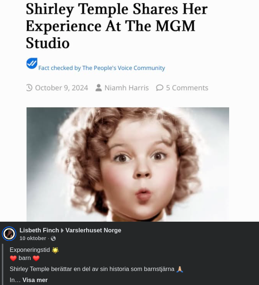Open Fact checked by The People's Voice Community link
The image size is (259, 285).
(101, 68)
